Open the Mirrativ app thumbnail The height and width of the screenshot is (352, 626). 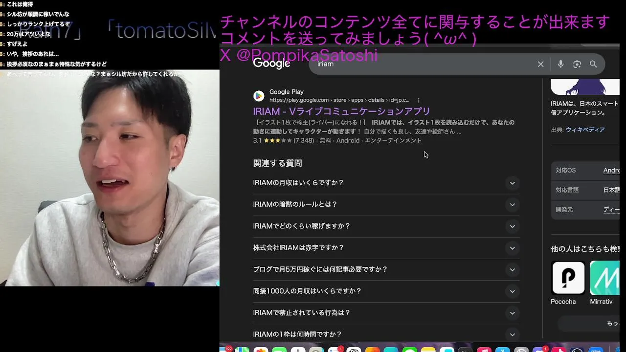[x=604, y=278]
